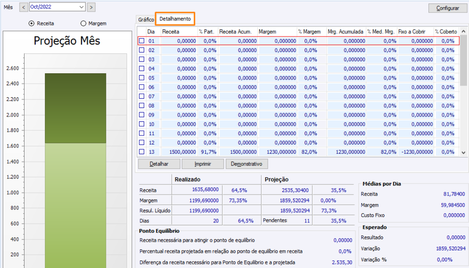Viewport: 469px width, 268px height.
Task: Click the Configurar button
Action: (x=447, y=8)
